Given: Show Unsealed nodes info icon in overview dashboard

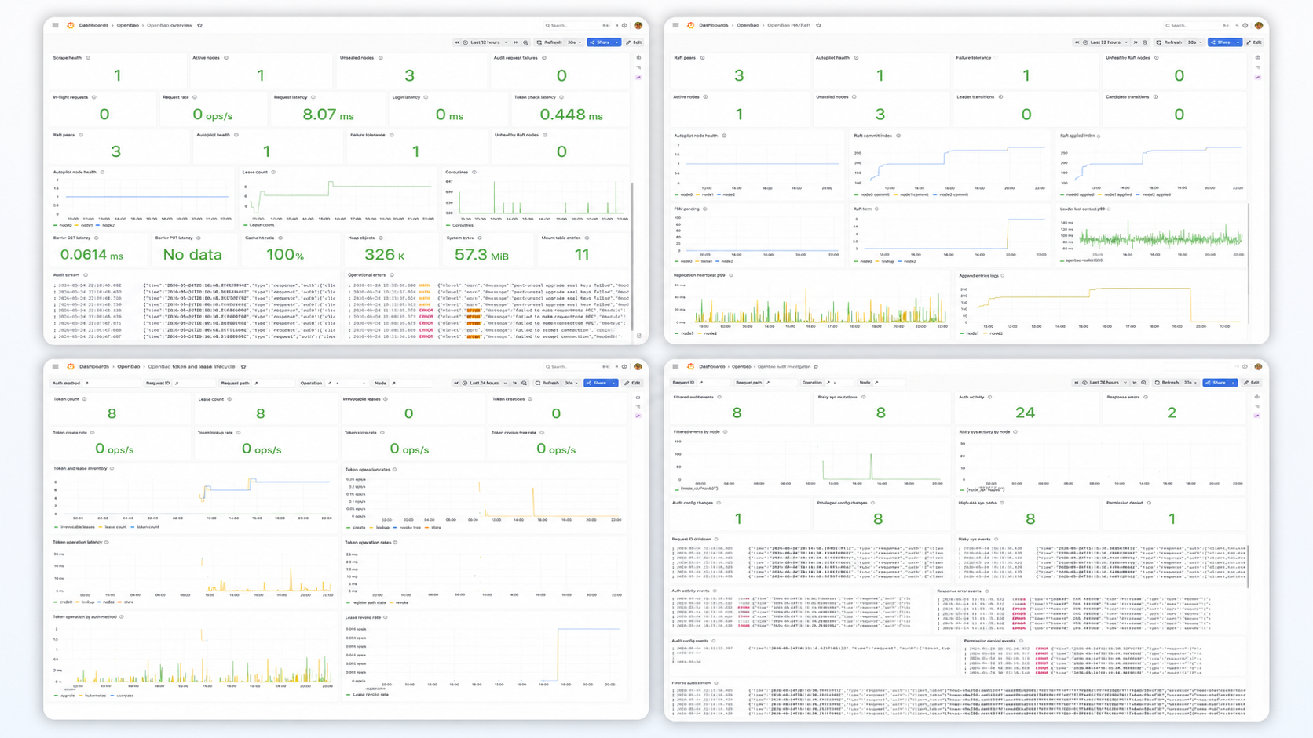Looking at the screenshot, I should 381,58.
